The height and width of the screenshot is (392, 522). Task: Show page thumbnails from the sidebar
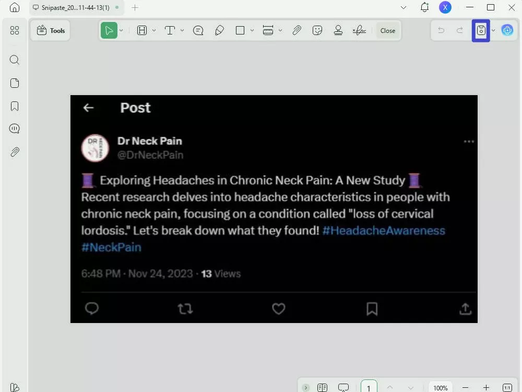pos(14,83)
